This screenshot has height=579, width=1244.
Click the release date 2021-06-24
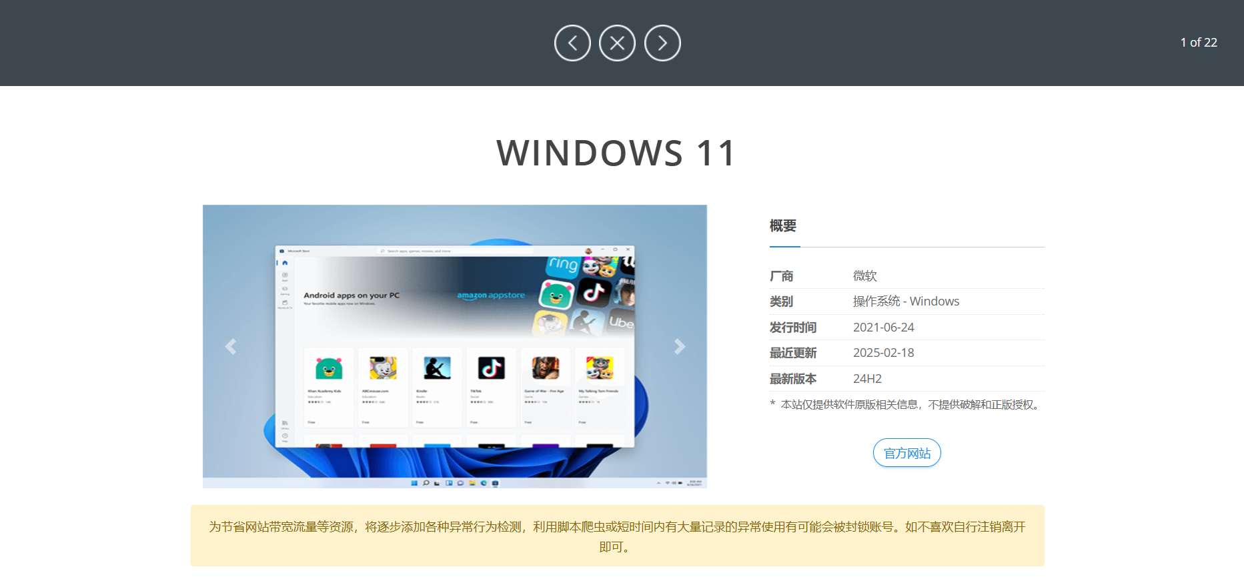point(884,328)
